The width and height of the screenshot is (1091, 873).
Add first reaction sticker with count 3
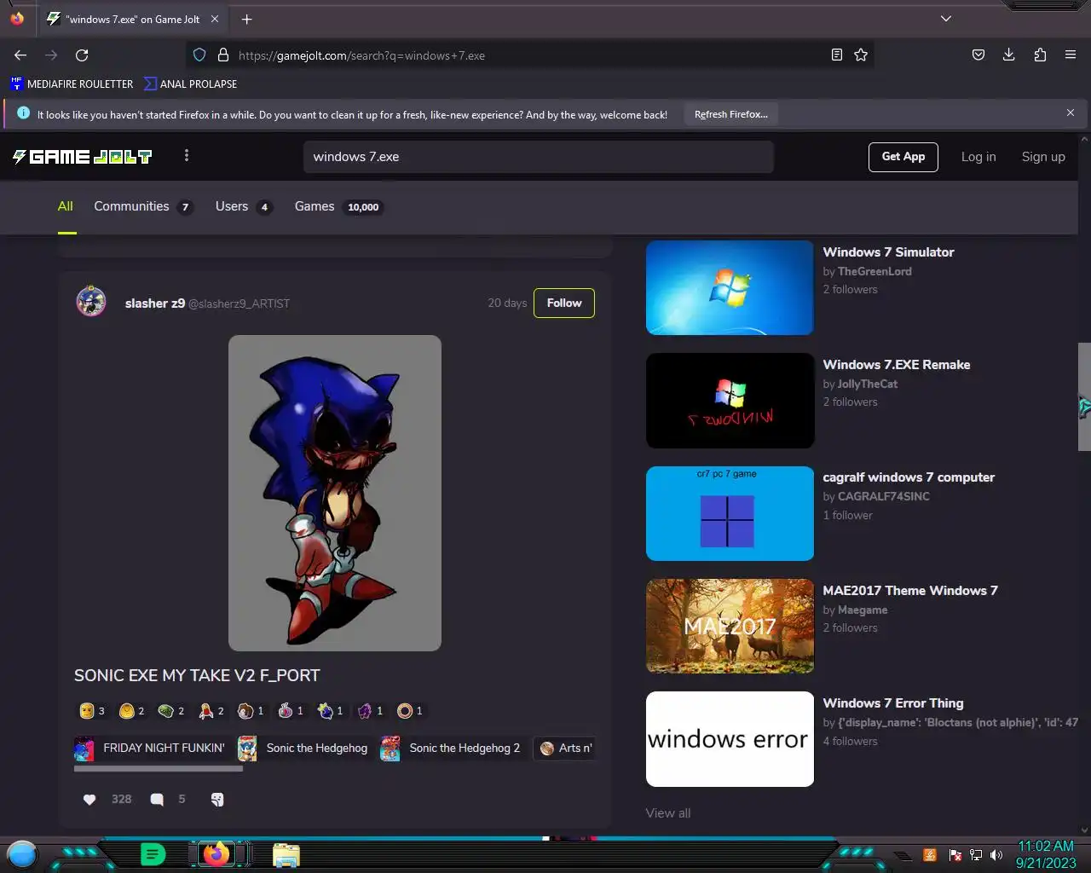(93, 710)
